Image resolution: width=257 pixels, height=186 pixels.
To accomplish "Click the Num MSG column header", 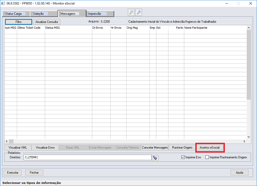I will pos(11,28).
